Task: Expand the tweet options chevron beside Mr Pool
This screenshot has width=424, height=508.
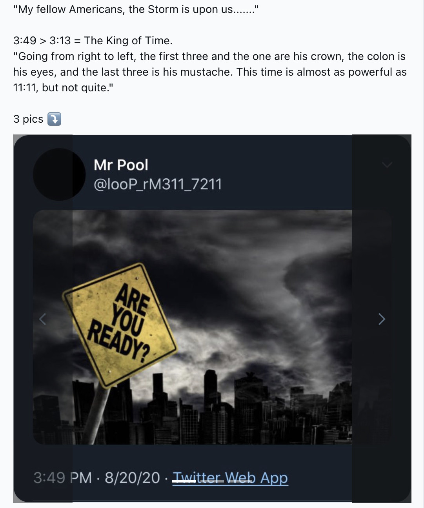Action: pos(387,165)
